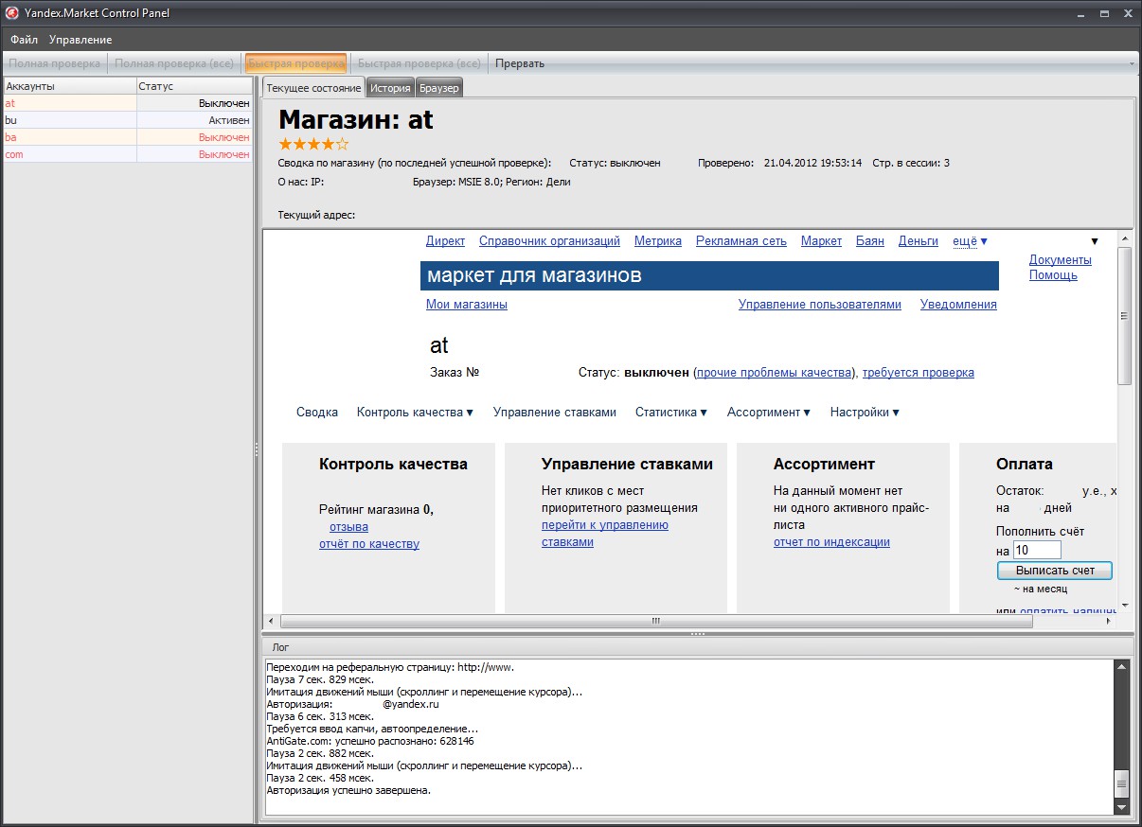This screenshot has width=1142, height=827.
Task: Switch to the Текущее состояние tab
Action: point(313,88)
